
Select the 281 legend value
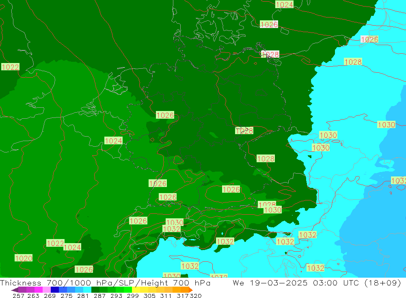(x=83, y=296)
